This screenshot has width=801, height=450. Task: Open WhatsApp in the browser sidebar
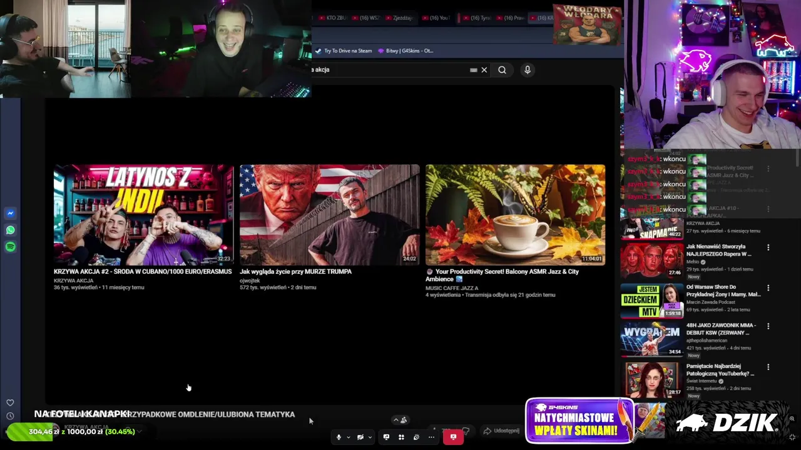click(x=10, y=230)
